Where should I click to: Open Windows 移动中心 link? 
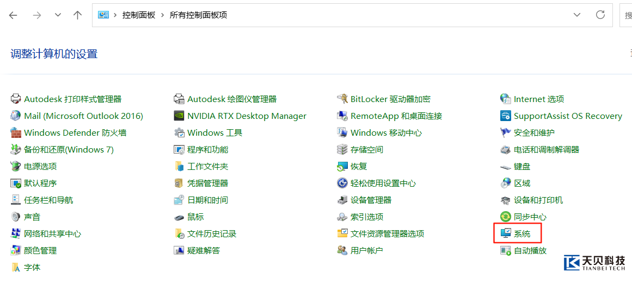point(386,132)
